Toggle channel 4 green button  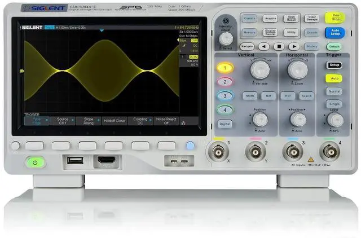(225, 110)
